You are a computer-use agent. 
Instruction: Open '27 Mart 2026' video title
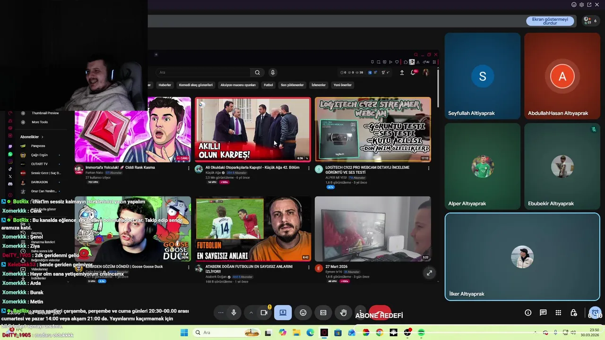click(336, 267)
